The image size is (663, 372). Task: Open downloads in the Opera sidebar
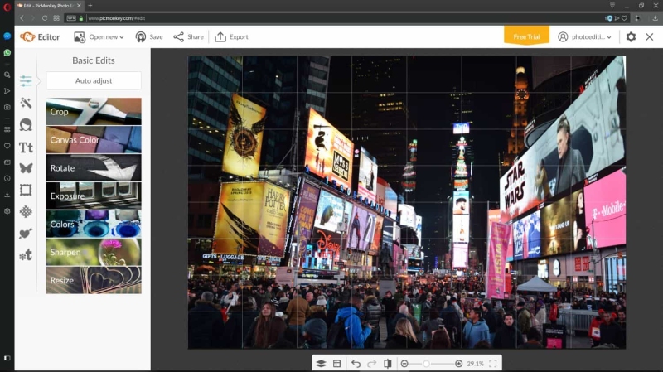pyautogui.click(x=7, y=195)
